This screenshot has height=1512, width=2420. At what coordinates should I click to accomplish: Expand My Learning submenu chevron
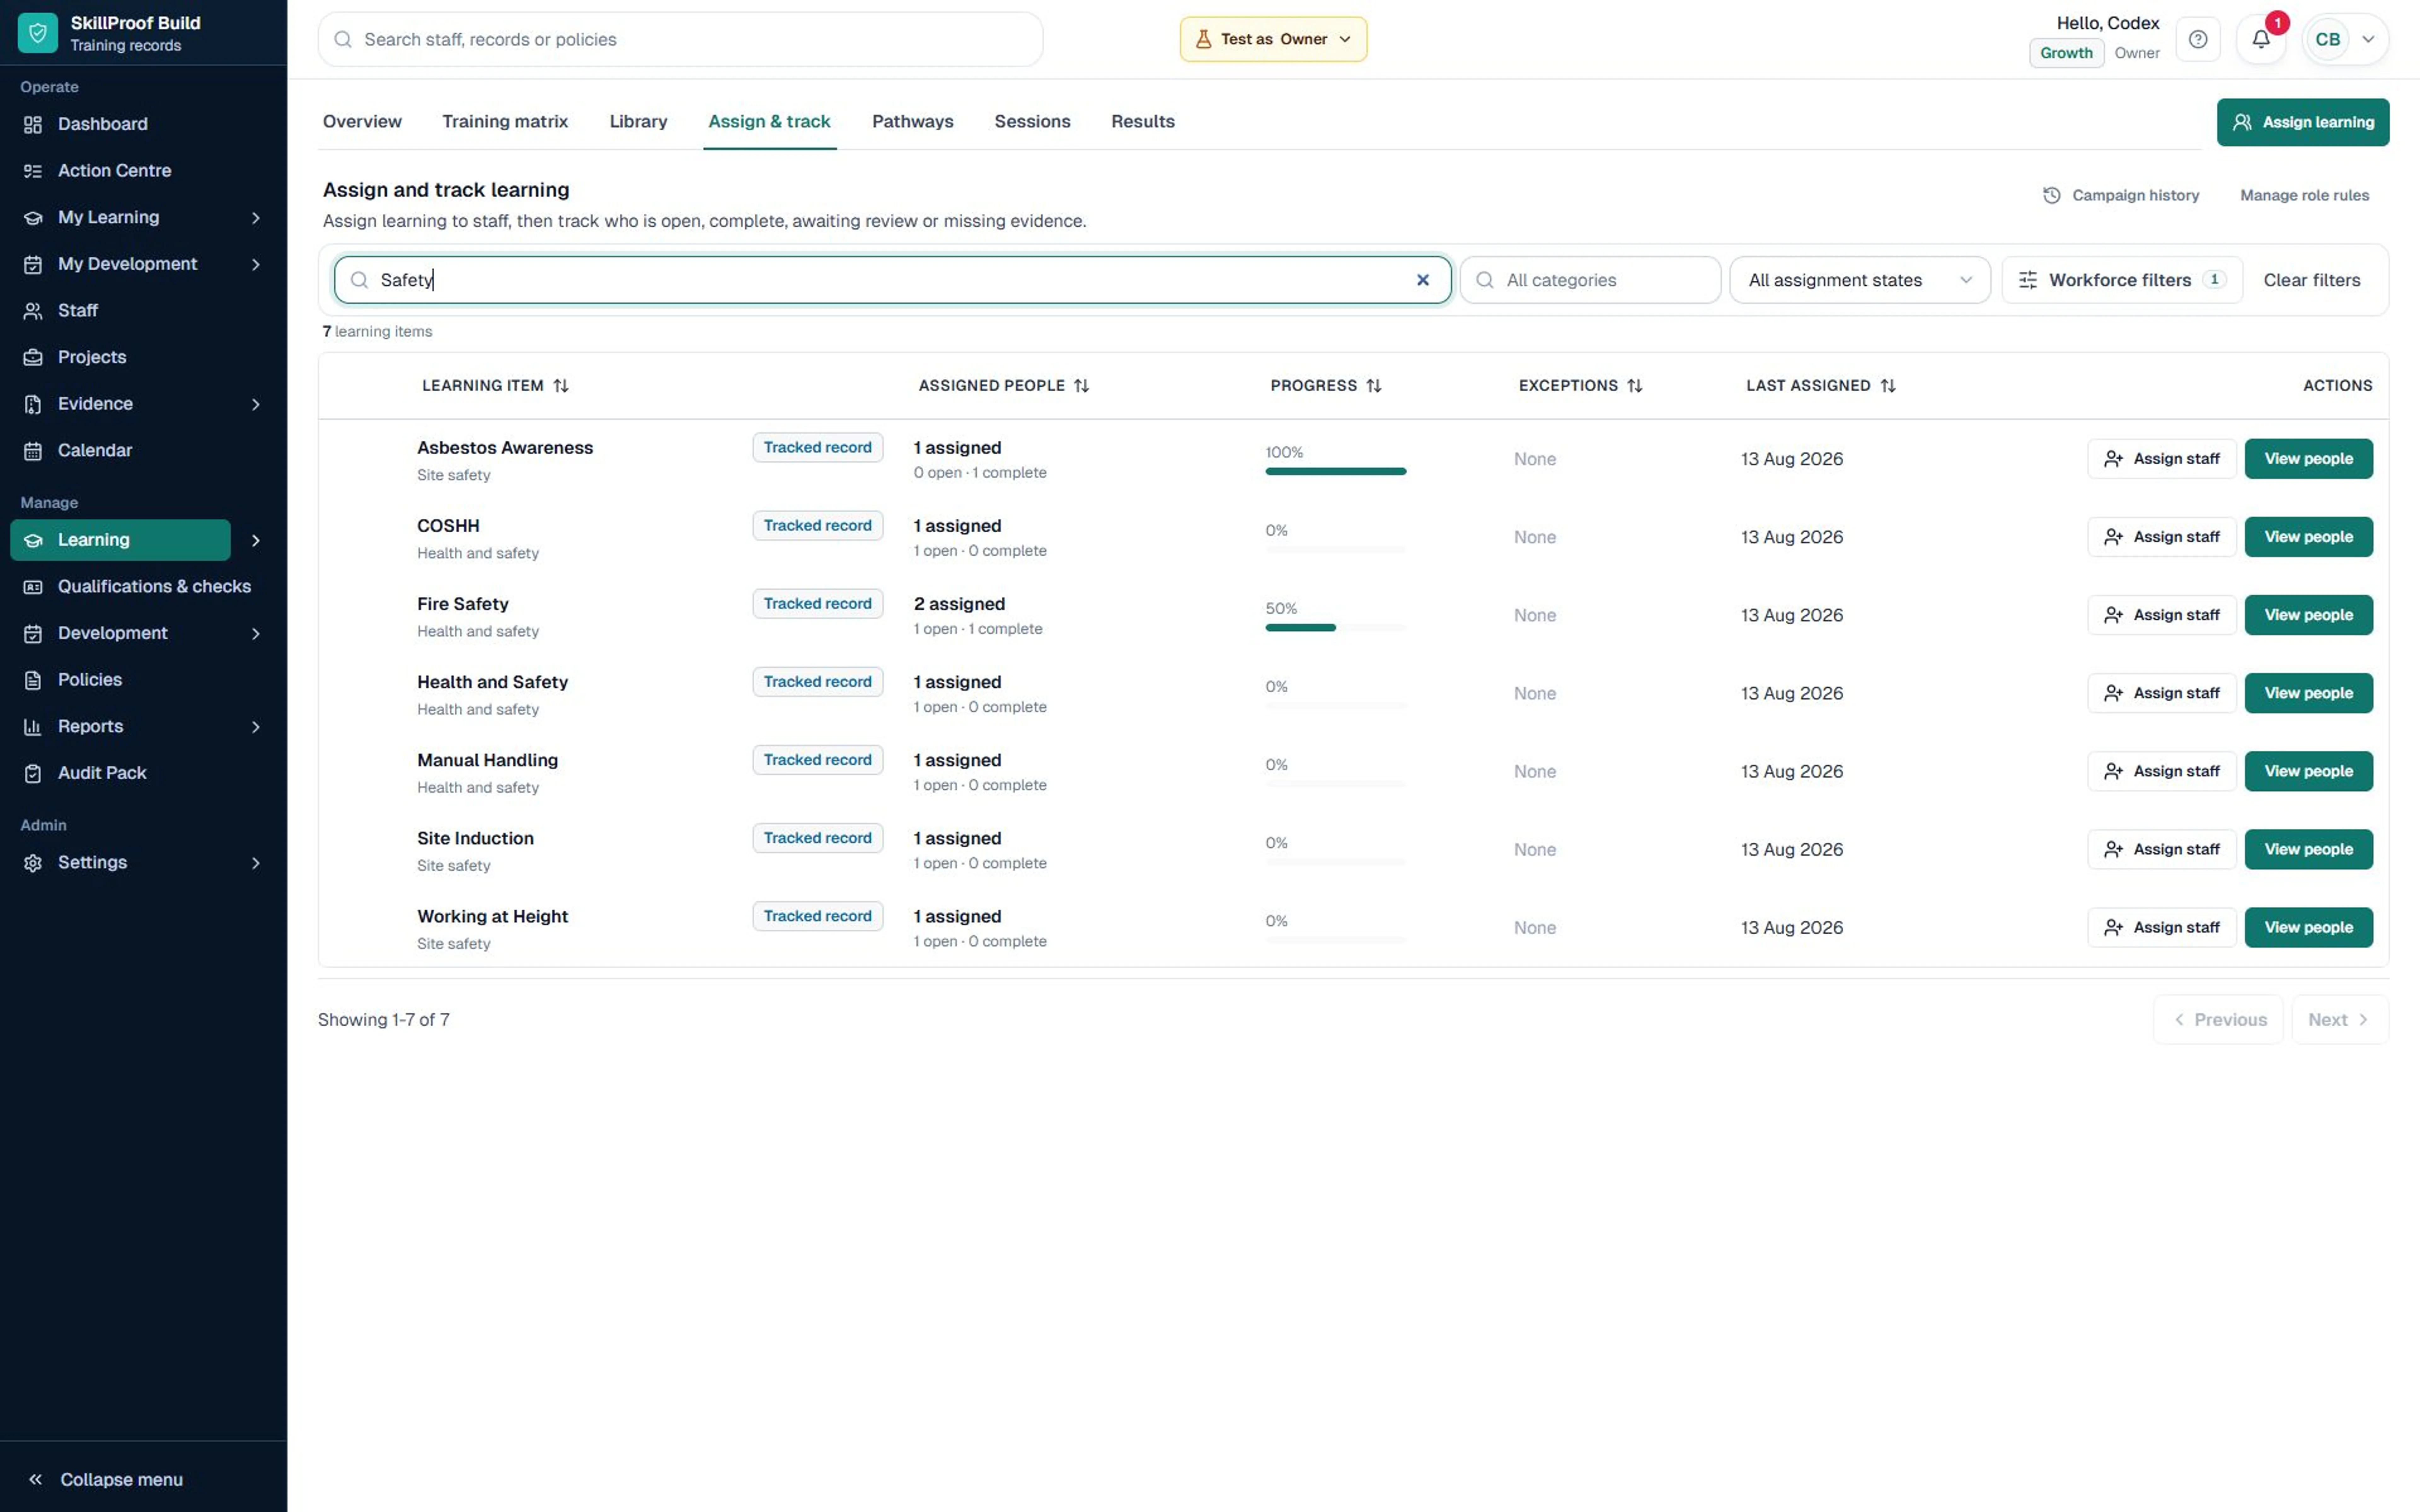point(256,218)
